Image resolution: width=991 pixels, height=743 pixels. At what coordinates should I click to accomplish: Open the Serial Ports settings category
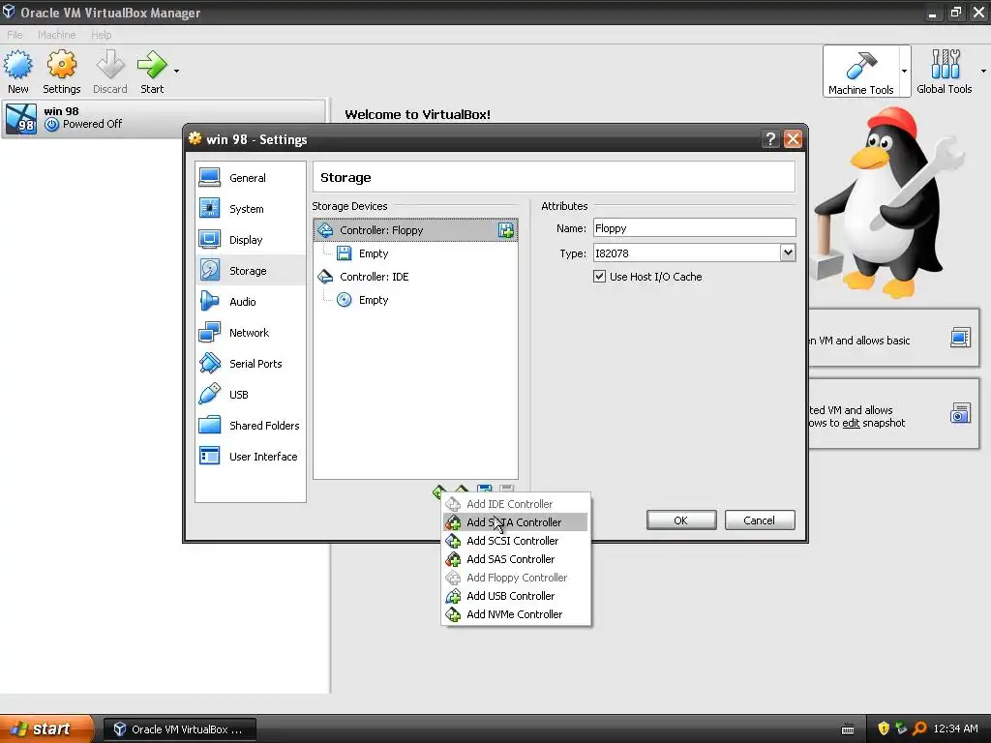tap(251, 364)
